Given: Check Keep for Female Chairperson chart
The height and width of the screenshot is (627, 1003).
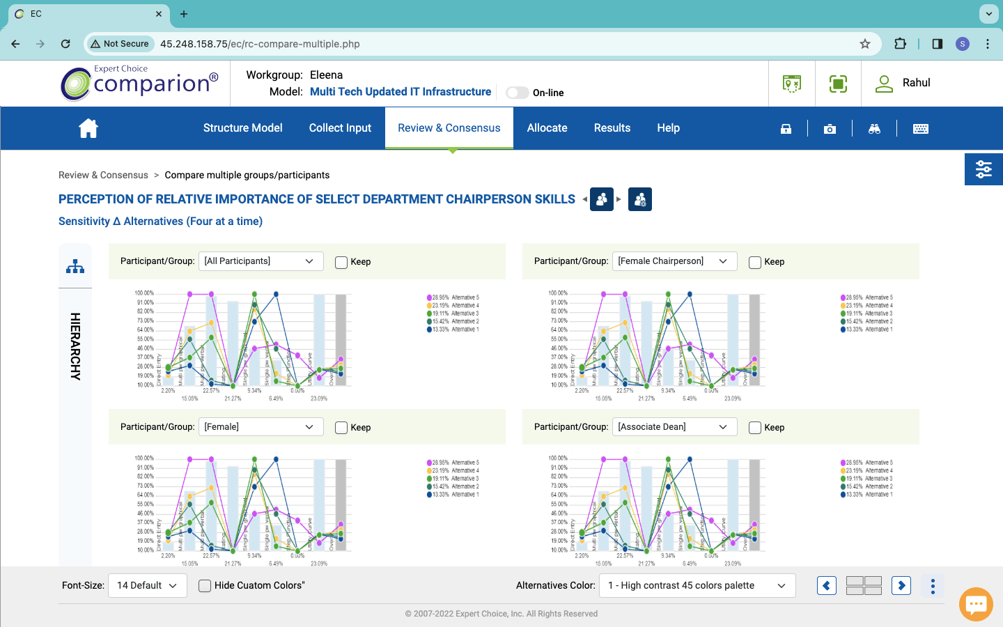Looking at the screenshot, I should tap(755, 263).
